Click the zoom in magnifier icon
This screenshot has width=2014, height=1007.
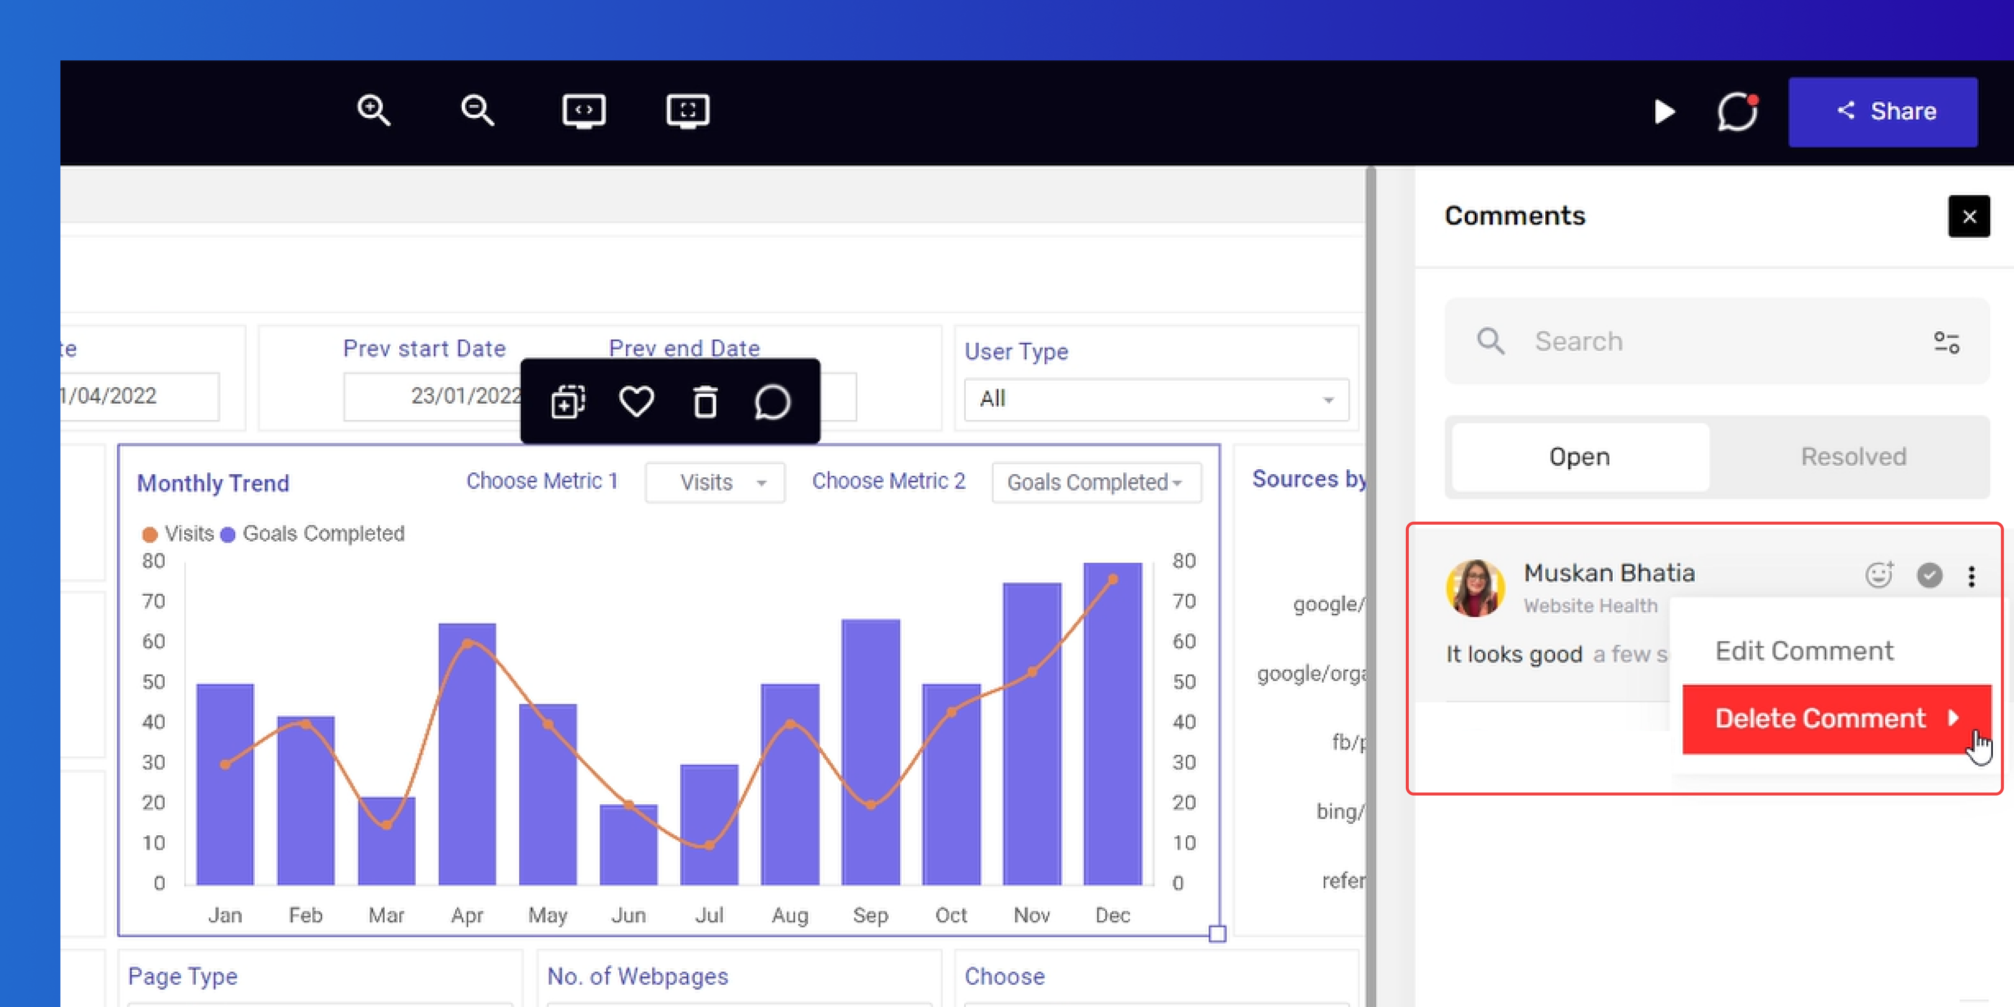pyautogui.click(x=374, y=110)
